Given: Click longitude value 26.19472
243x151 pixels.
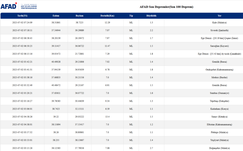Looking at the screenshot, I should coord(79,38).
